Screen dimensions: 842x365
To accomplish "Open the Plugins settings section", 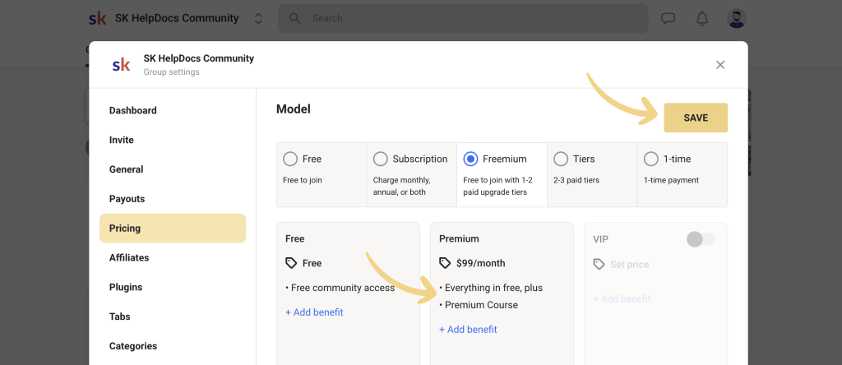I will [x=126, y=287].
